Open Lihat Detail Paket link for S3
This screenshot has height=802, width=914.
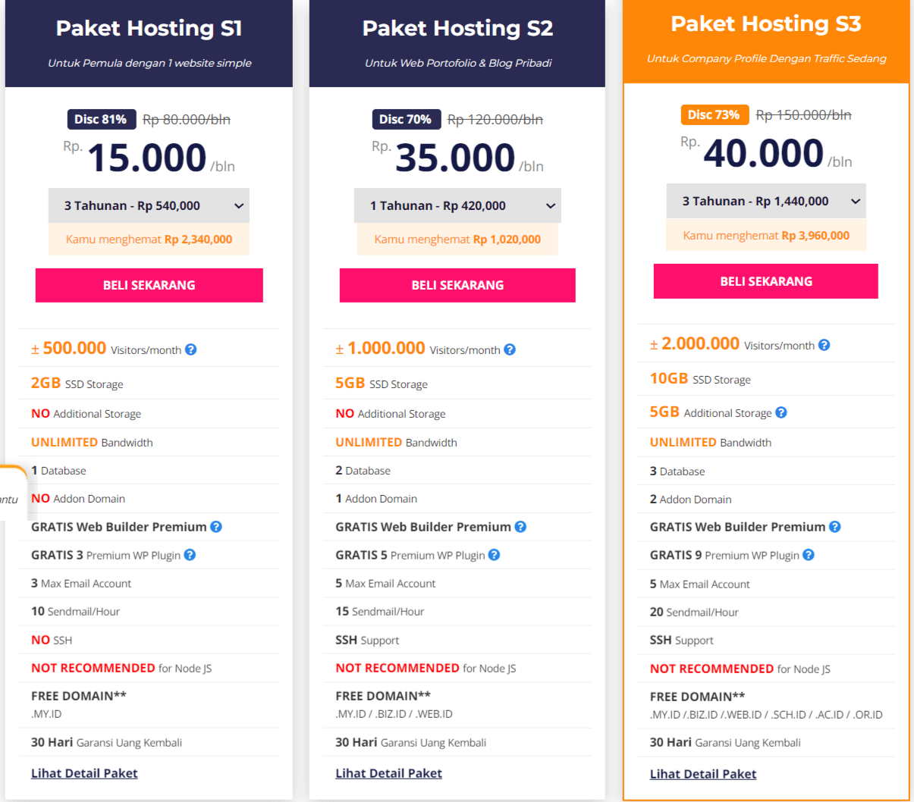(x=703, y=774)
